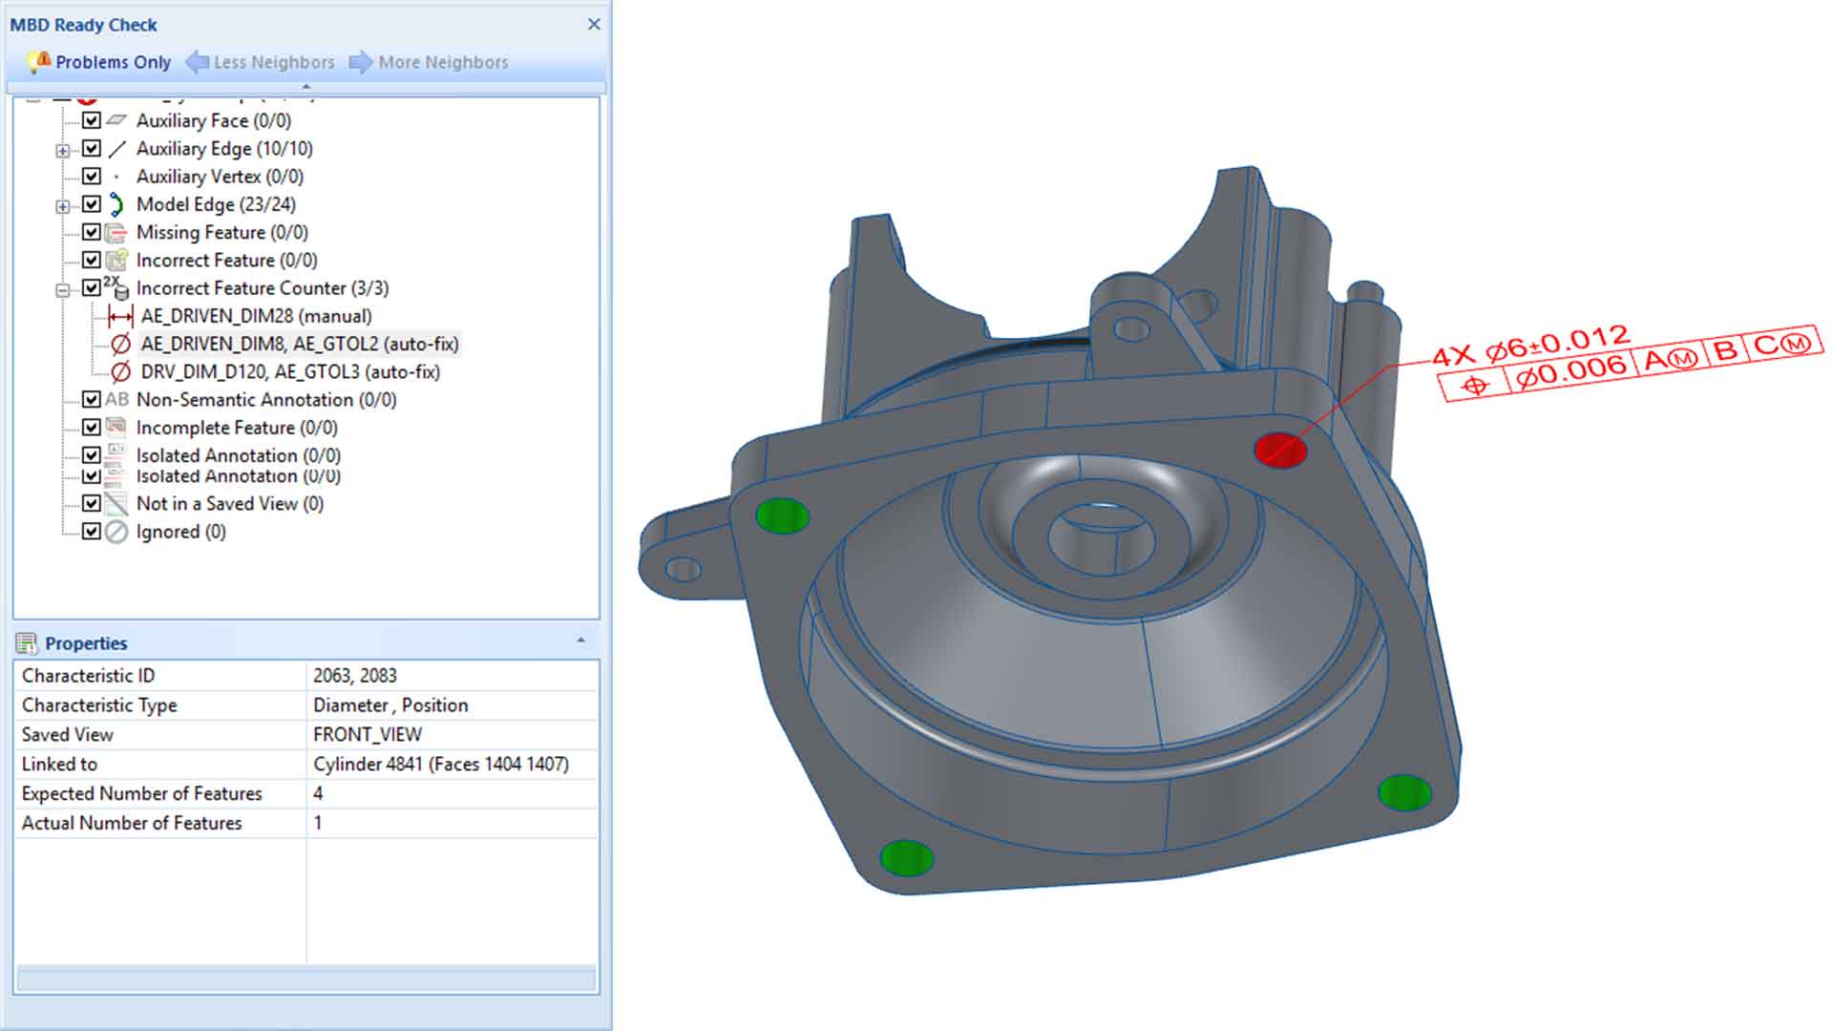This screenshot has height=1031, width=1833.
Task: Click the Missing Feature icon
Action: click(x=116, y=232)
